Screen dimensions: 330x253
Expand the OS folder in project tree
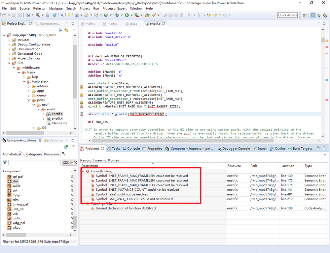pos(34,128)
